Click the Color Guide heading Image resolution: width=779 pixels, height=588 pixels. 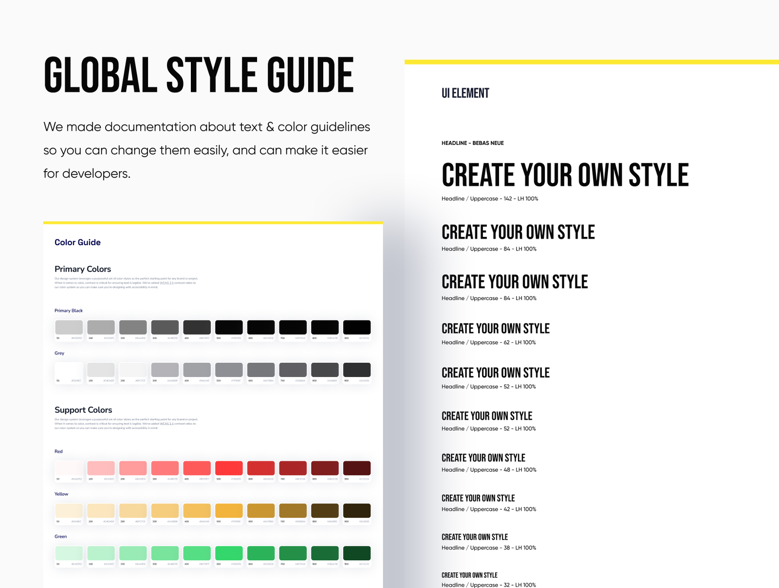77,242
